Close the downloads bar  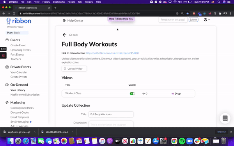231,132
